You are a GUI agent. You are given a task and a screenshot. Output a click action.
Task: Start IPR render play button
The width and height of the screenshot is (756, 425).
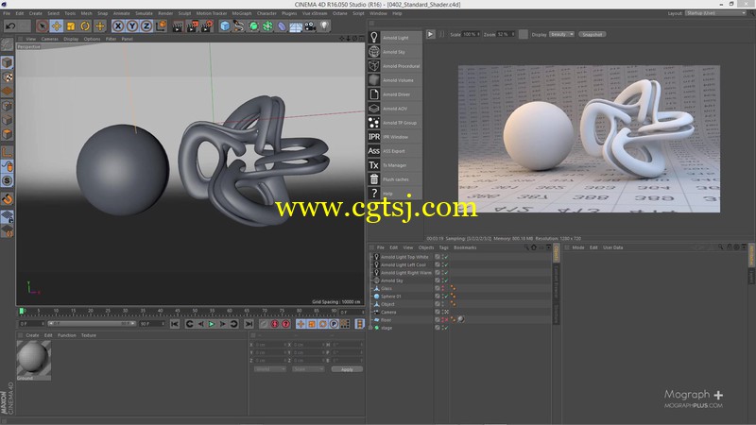430,34
